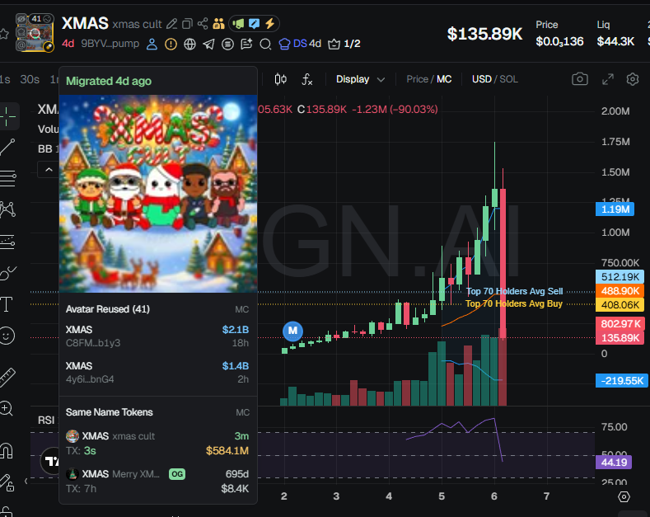Select the brush drawing tool
This screenshot has height=517, width=650.
pos(7,273)
